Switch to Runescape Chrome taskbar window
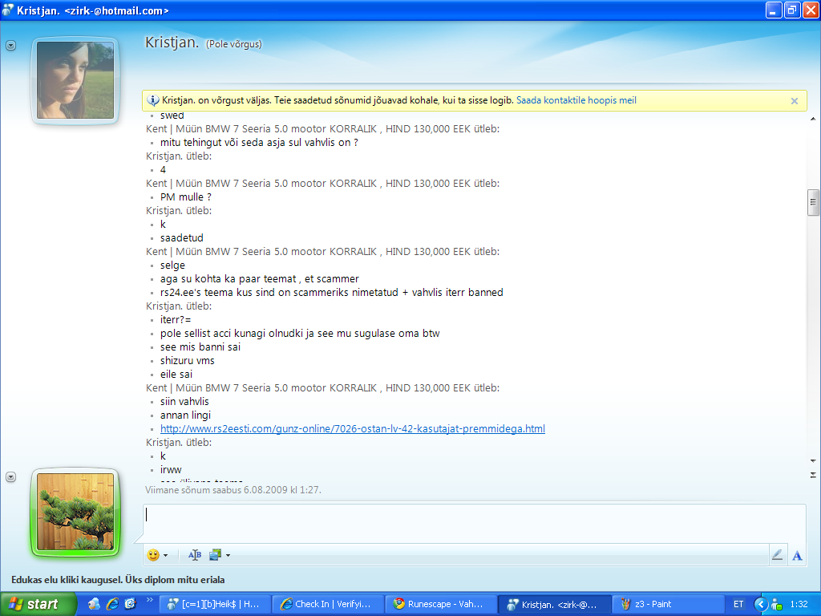Viewport: 821px width, 616px height. [439, 604]
